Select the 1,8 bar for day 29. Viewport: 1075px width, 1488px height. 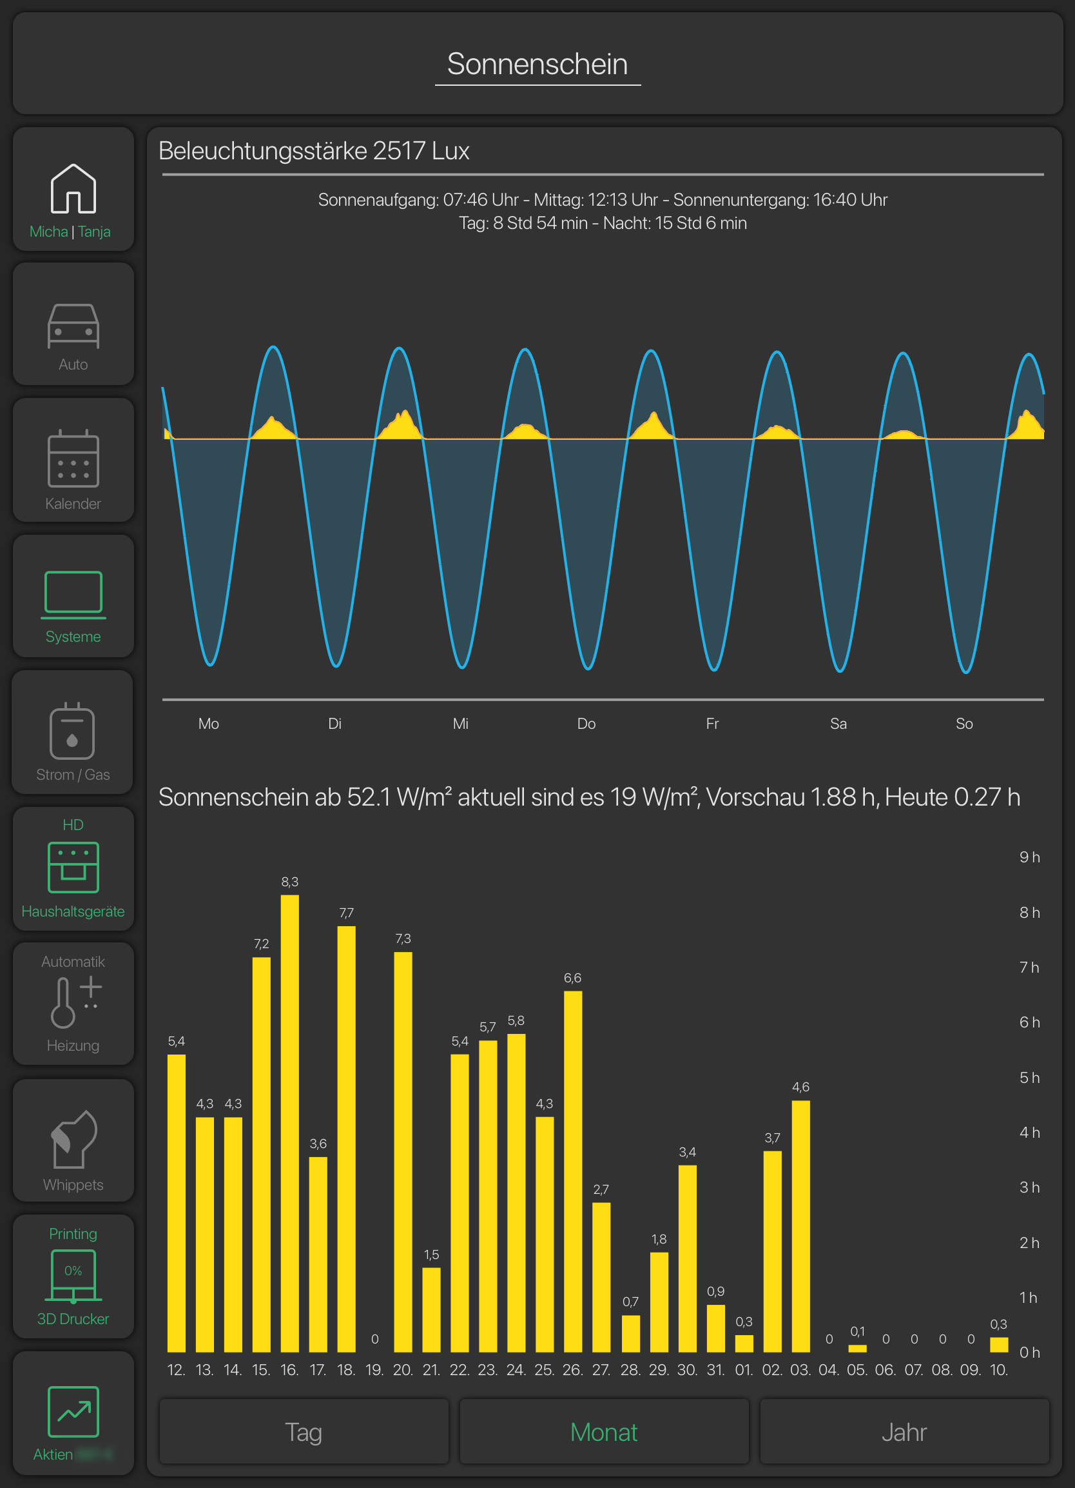(659, 1302)
